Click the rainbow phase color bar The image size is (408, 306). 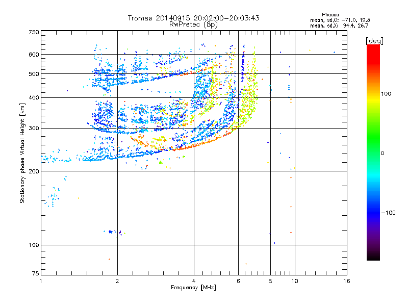click(373, 152)
